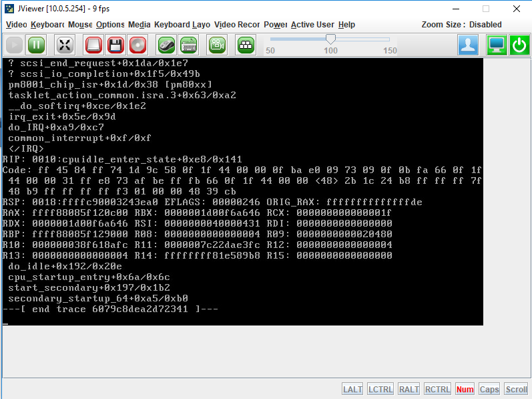Open the Video menu
The image size is (532, 399).
pyautogui.click(x=16, y=25)
